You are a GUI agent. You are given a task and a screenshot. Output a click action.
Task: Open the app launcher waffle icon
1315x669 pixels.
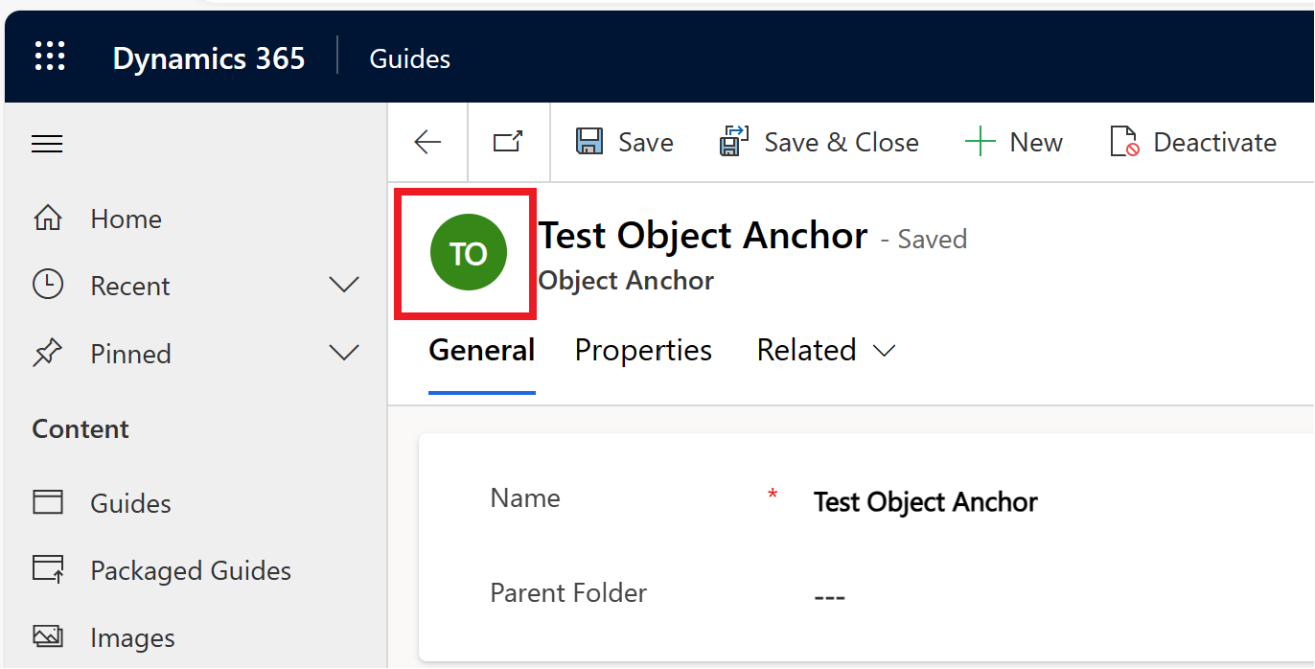click(50, 57)
